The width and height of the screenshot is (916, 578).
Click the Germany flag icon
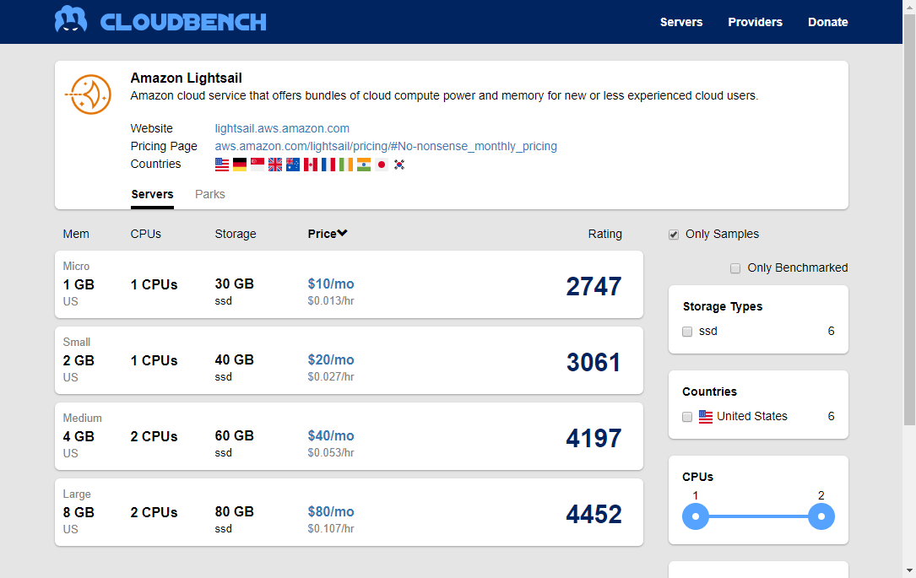[240, 165]
